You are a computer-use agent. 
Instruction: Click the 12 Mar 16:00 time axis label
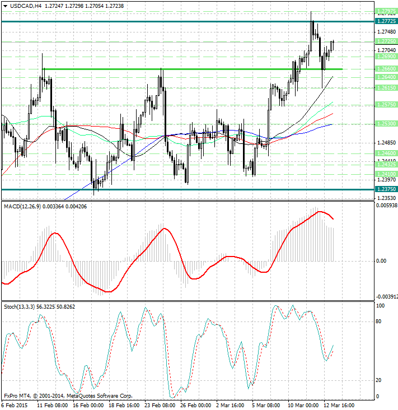[339, 406]
